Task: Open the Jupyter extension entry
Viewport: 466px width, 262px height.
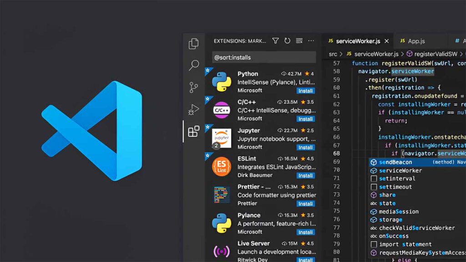Action: click(x=264, y=139)
